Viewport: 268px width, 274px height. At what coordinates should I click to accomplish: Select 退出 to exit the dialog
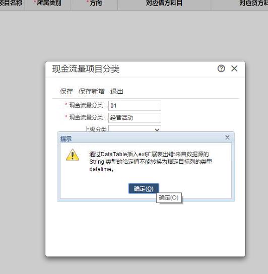[x=116, y=91]
